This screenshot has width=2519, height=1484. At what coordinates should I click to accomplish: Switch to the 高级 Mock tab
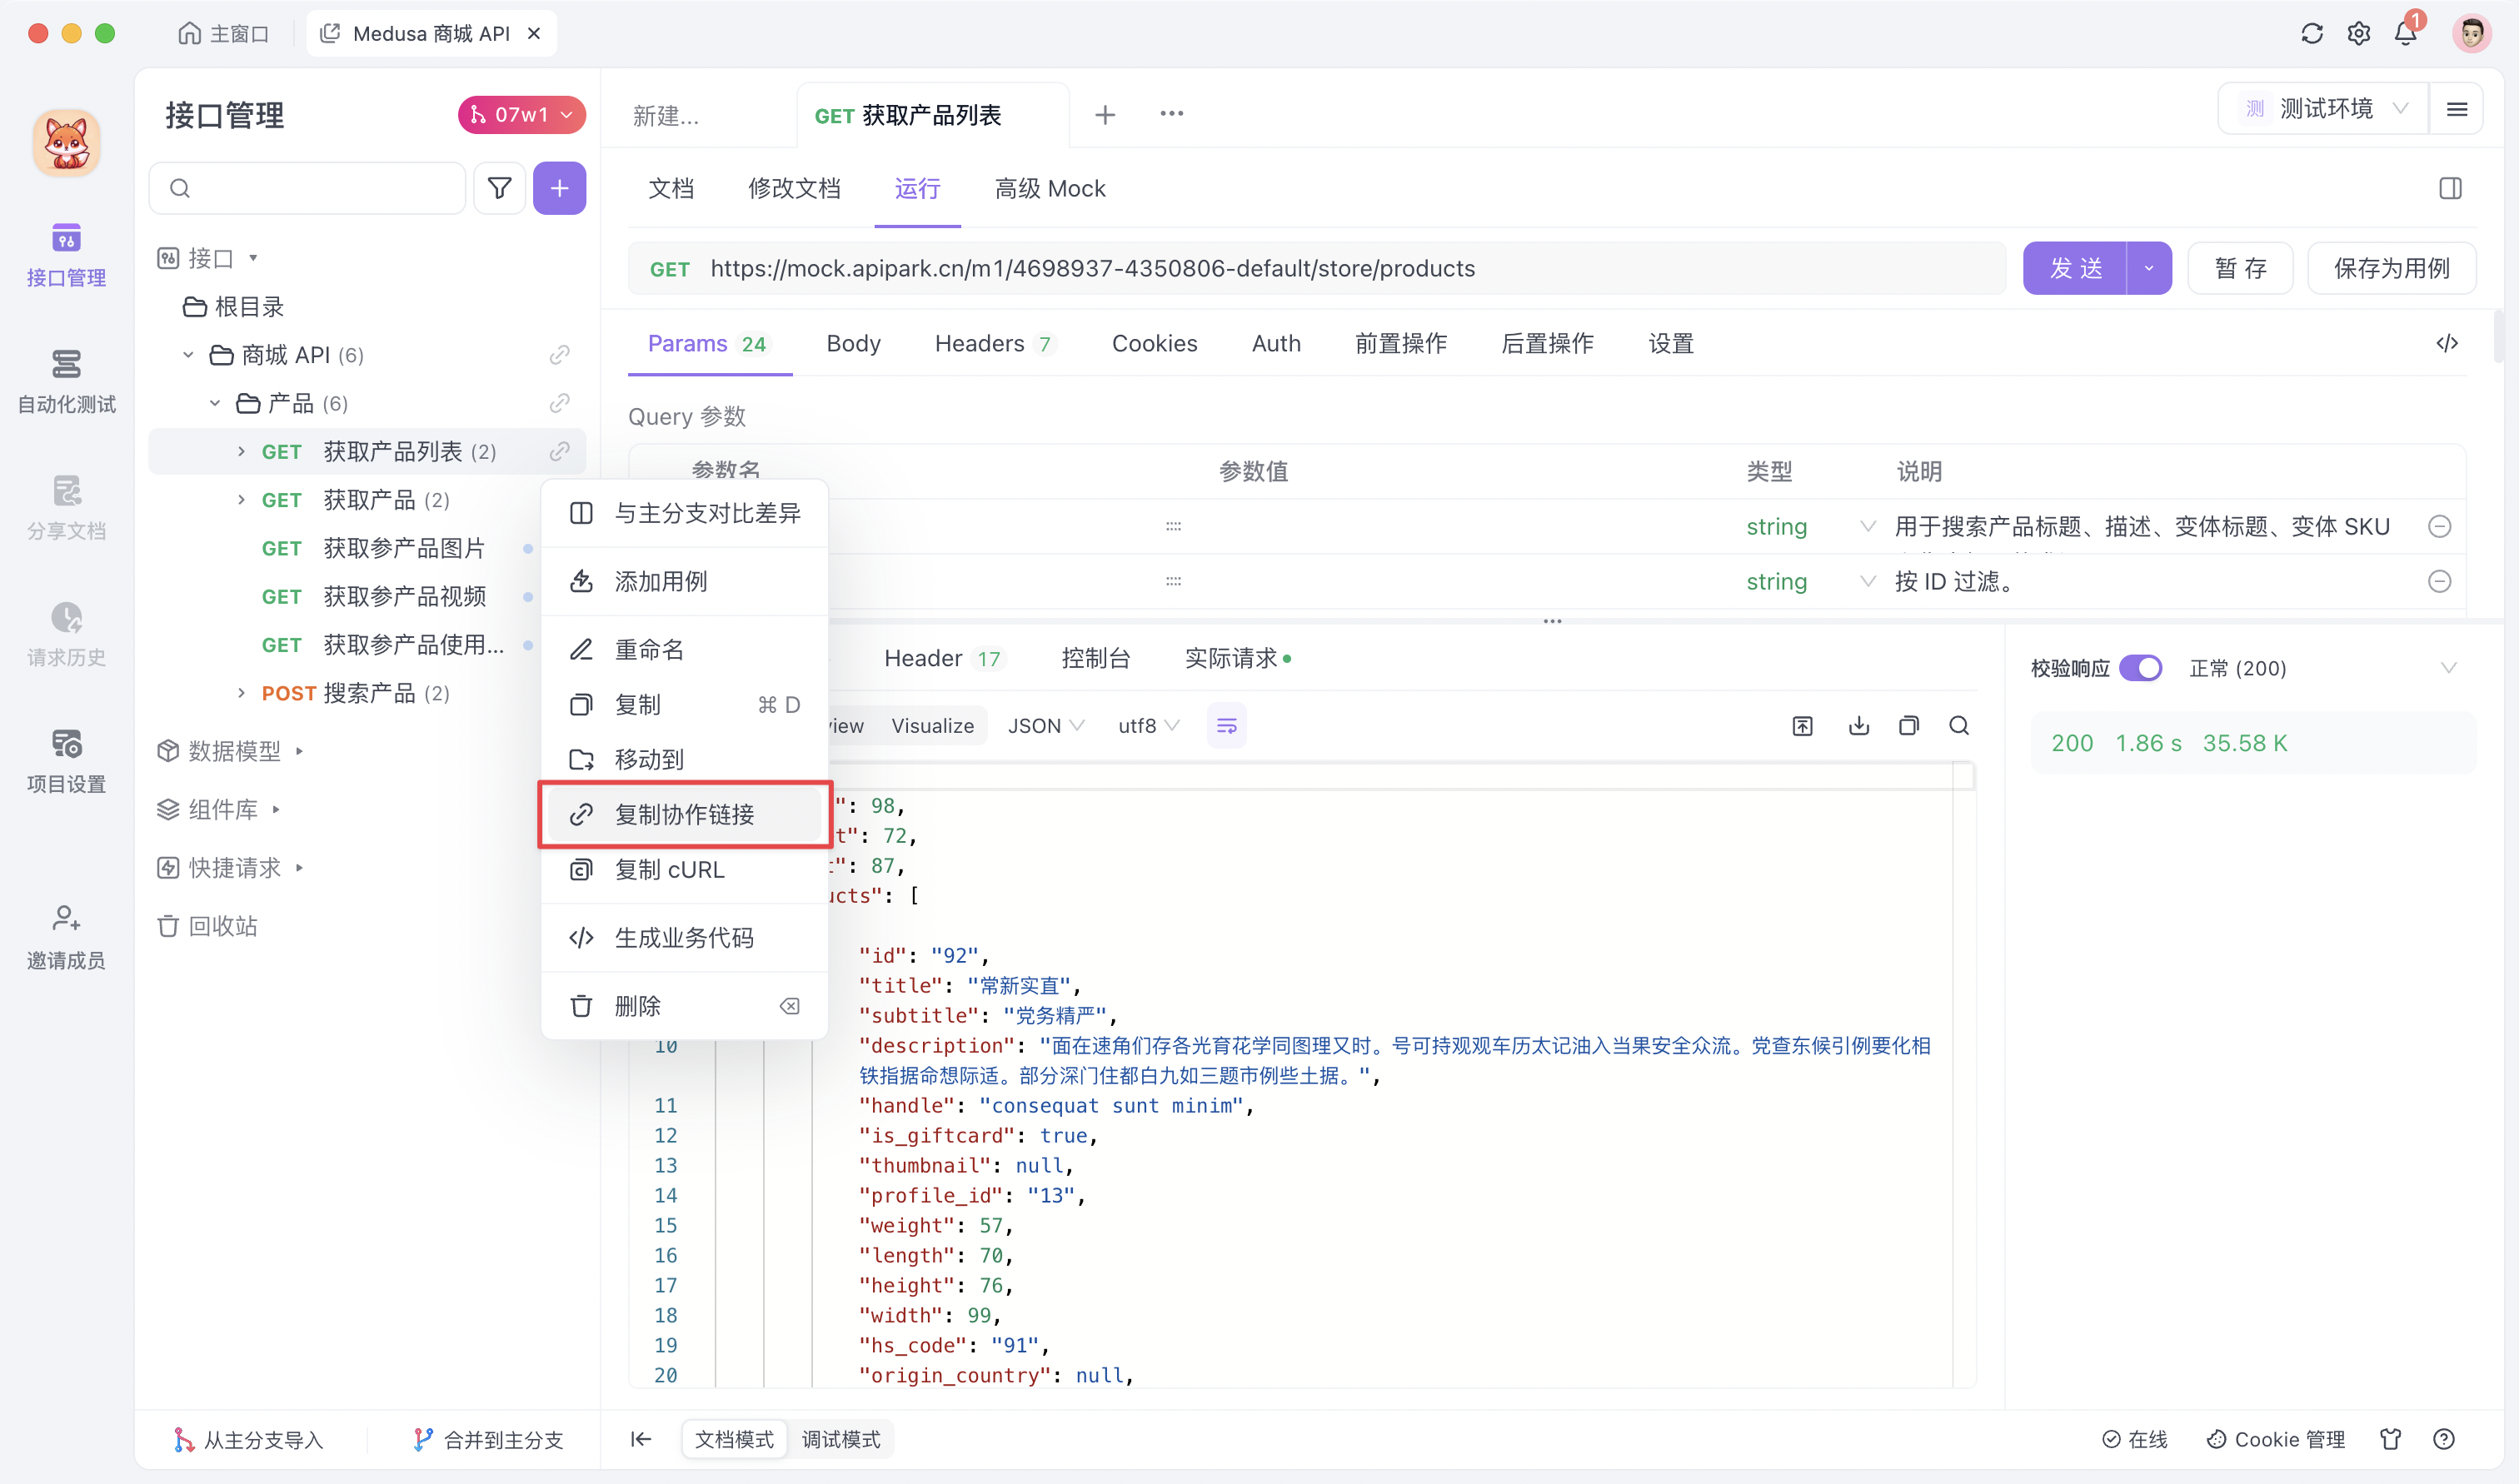pos(1049,188)
